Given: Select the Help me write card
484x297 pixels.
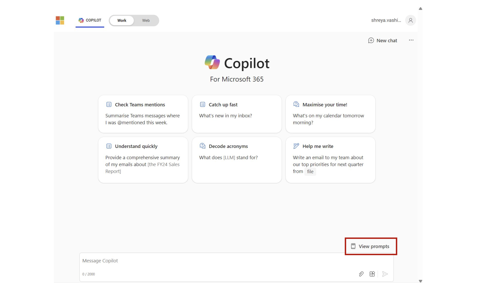Looking at the screenshot, I should 330,160.
